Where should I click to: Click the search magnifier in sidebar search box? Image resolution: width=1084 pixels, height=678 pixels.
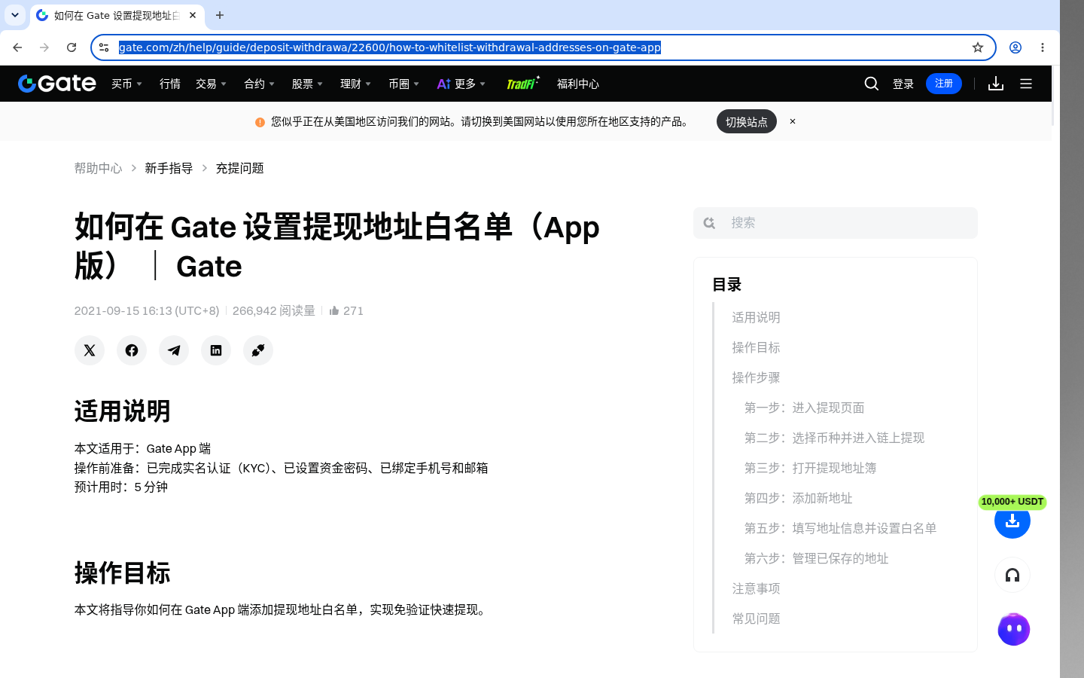[x=709, y=223]
